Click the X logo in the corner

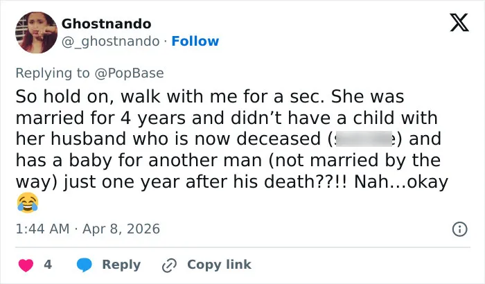(x=459, y=22)
